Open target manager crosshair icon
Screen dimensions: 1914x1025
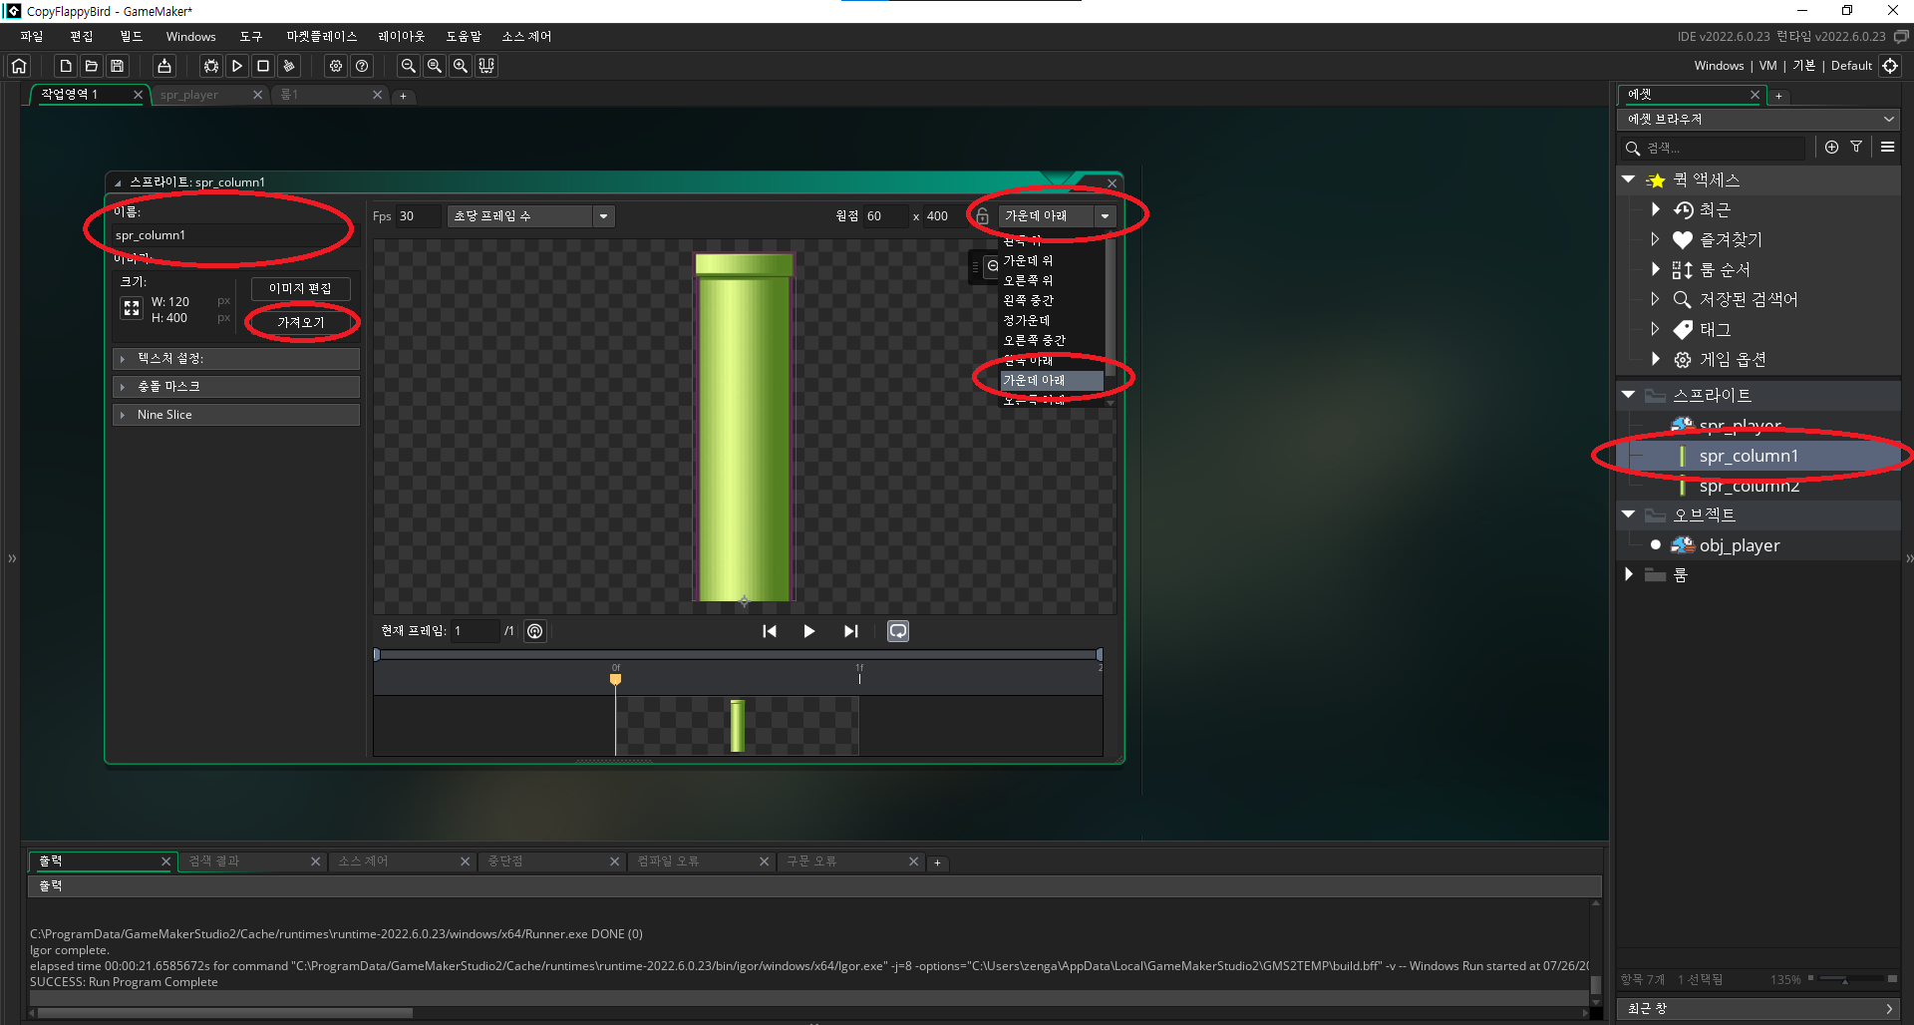1890,66
